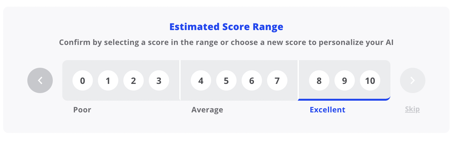The image size is (468, 145).
Task: Select score 9
Action: [345, 81]
